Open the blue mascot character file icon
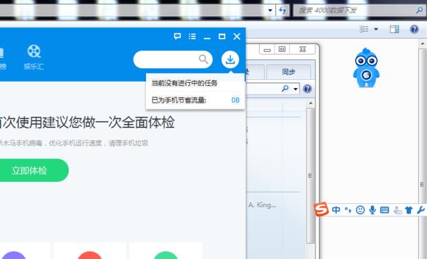The height and width of the screenshot is (259, 427). point(366,68)
